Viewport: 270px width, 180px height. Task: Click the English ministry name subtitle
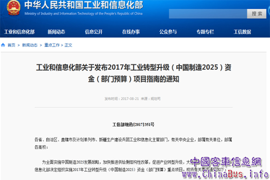83,14
